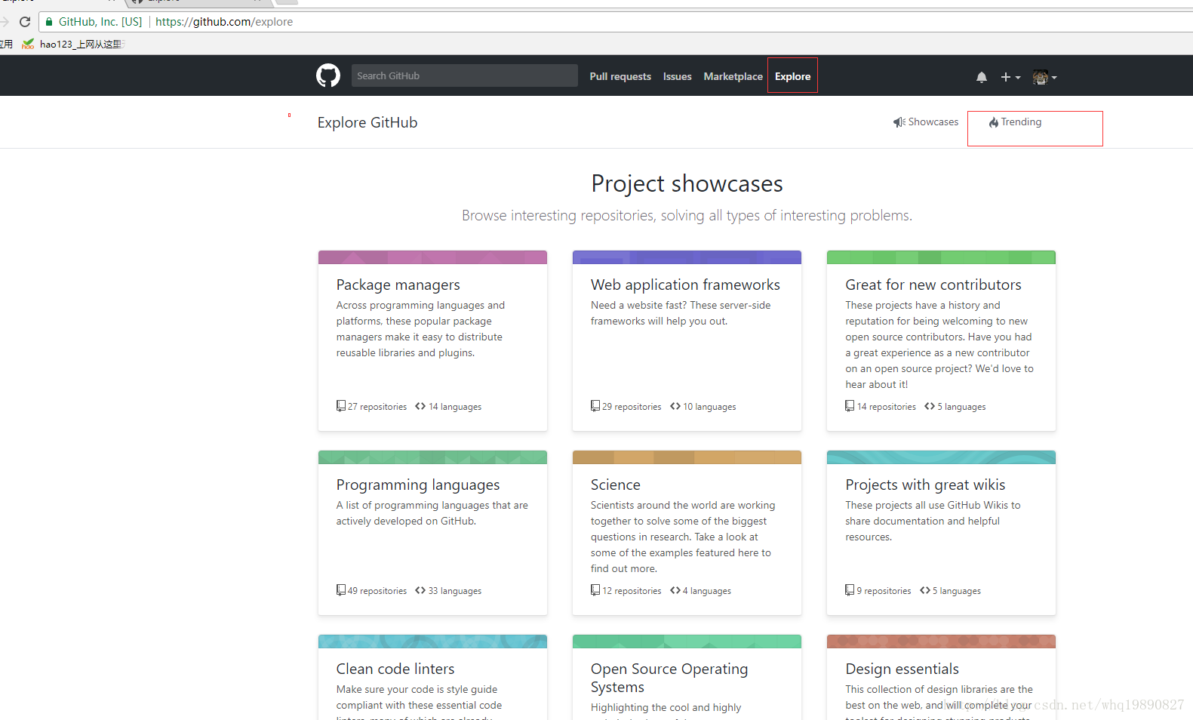This screenshot has height=720, width=1193.
Task: Open Issues in the navigation
Action: point(678,76)
